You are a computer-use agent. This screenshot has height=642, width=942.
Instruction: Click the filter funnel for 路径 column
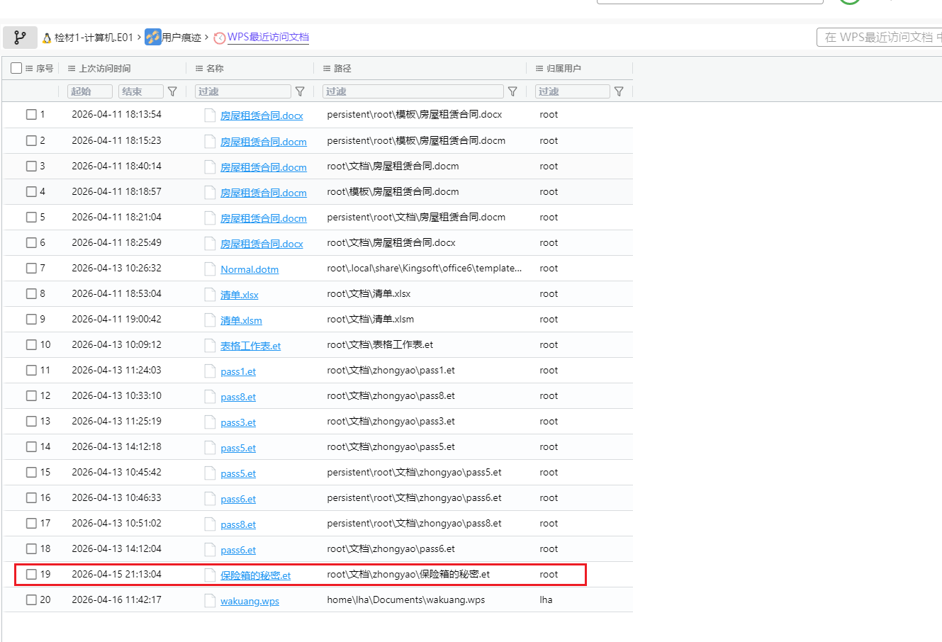(512, 91)
